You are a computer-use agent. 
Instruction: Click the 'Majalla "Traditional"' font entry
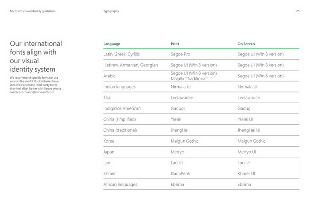[189, 78]
